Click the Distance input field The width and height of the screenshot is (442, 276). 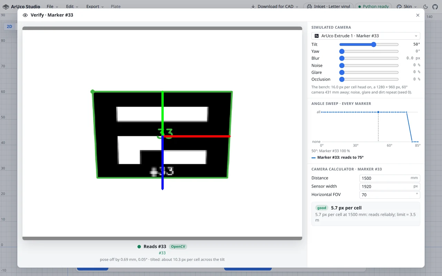point(390,178)
